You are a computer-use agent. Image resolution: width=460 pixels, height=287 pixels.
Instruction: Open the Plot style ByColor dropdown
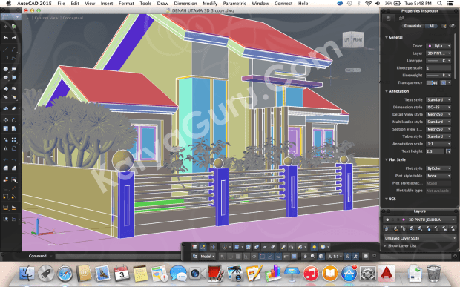[x=438, y=168]
